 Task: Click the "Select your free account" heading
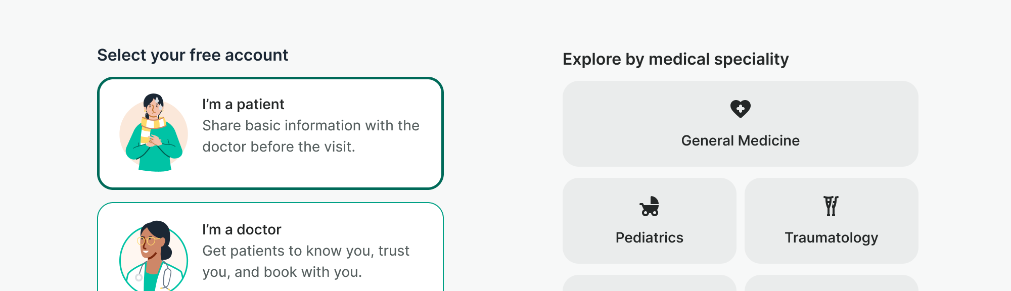coord(193,55)
